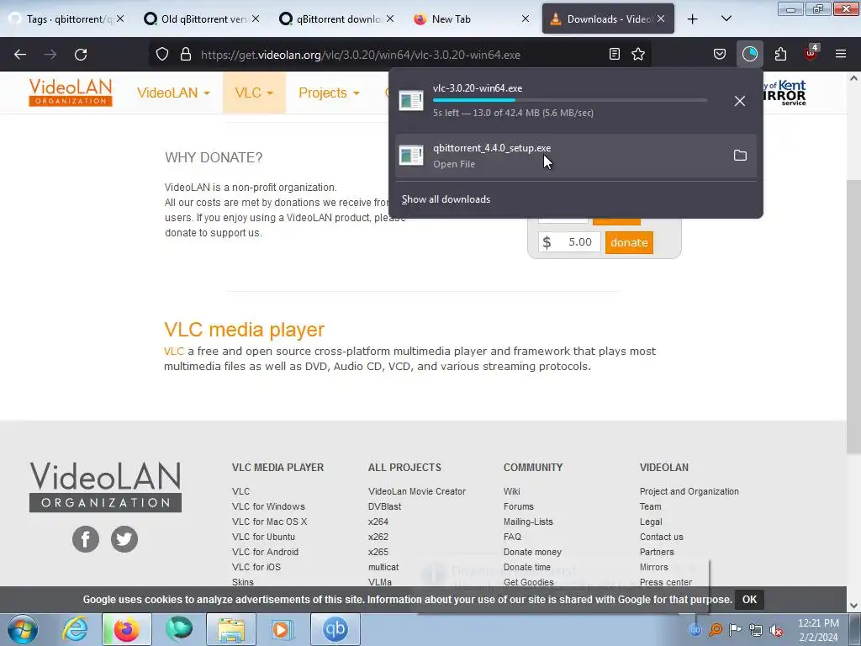Reload the page with the refresh icon
This screenshot has width=861, height=646.
[81, 55]
